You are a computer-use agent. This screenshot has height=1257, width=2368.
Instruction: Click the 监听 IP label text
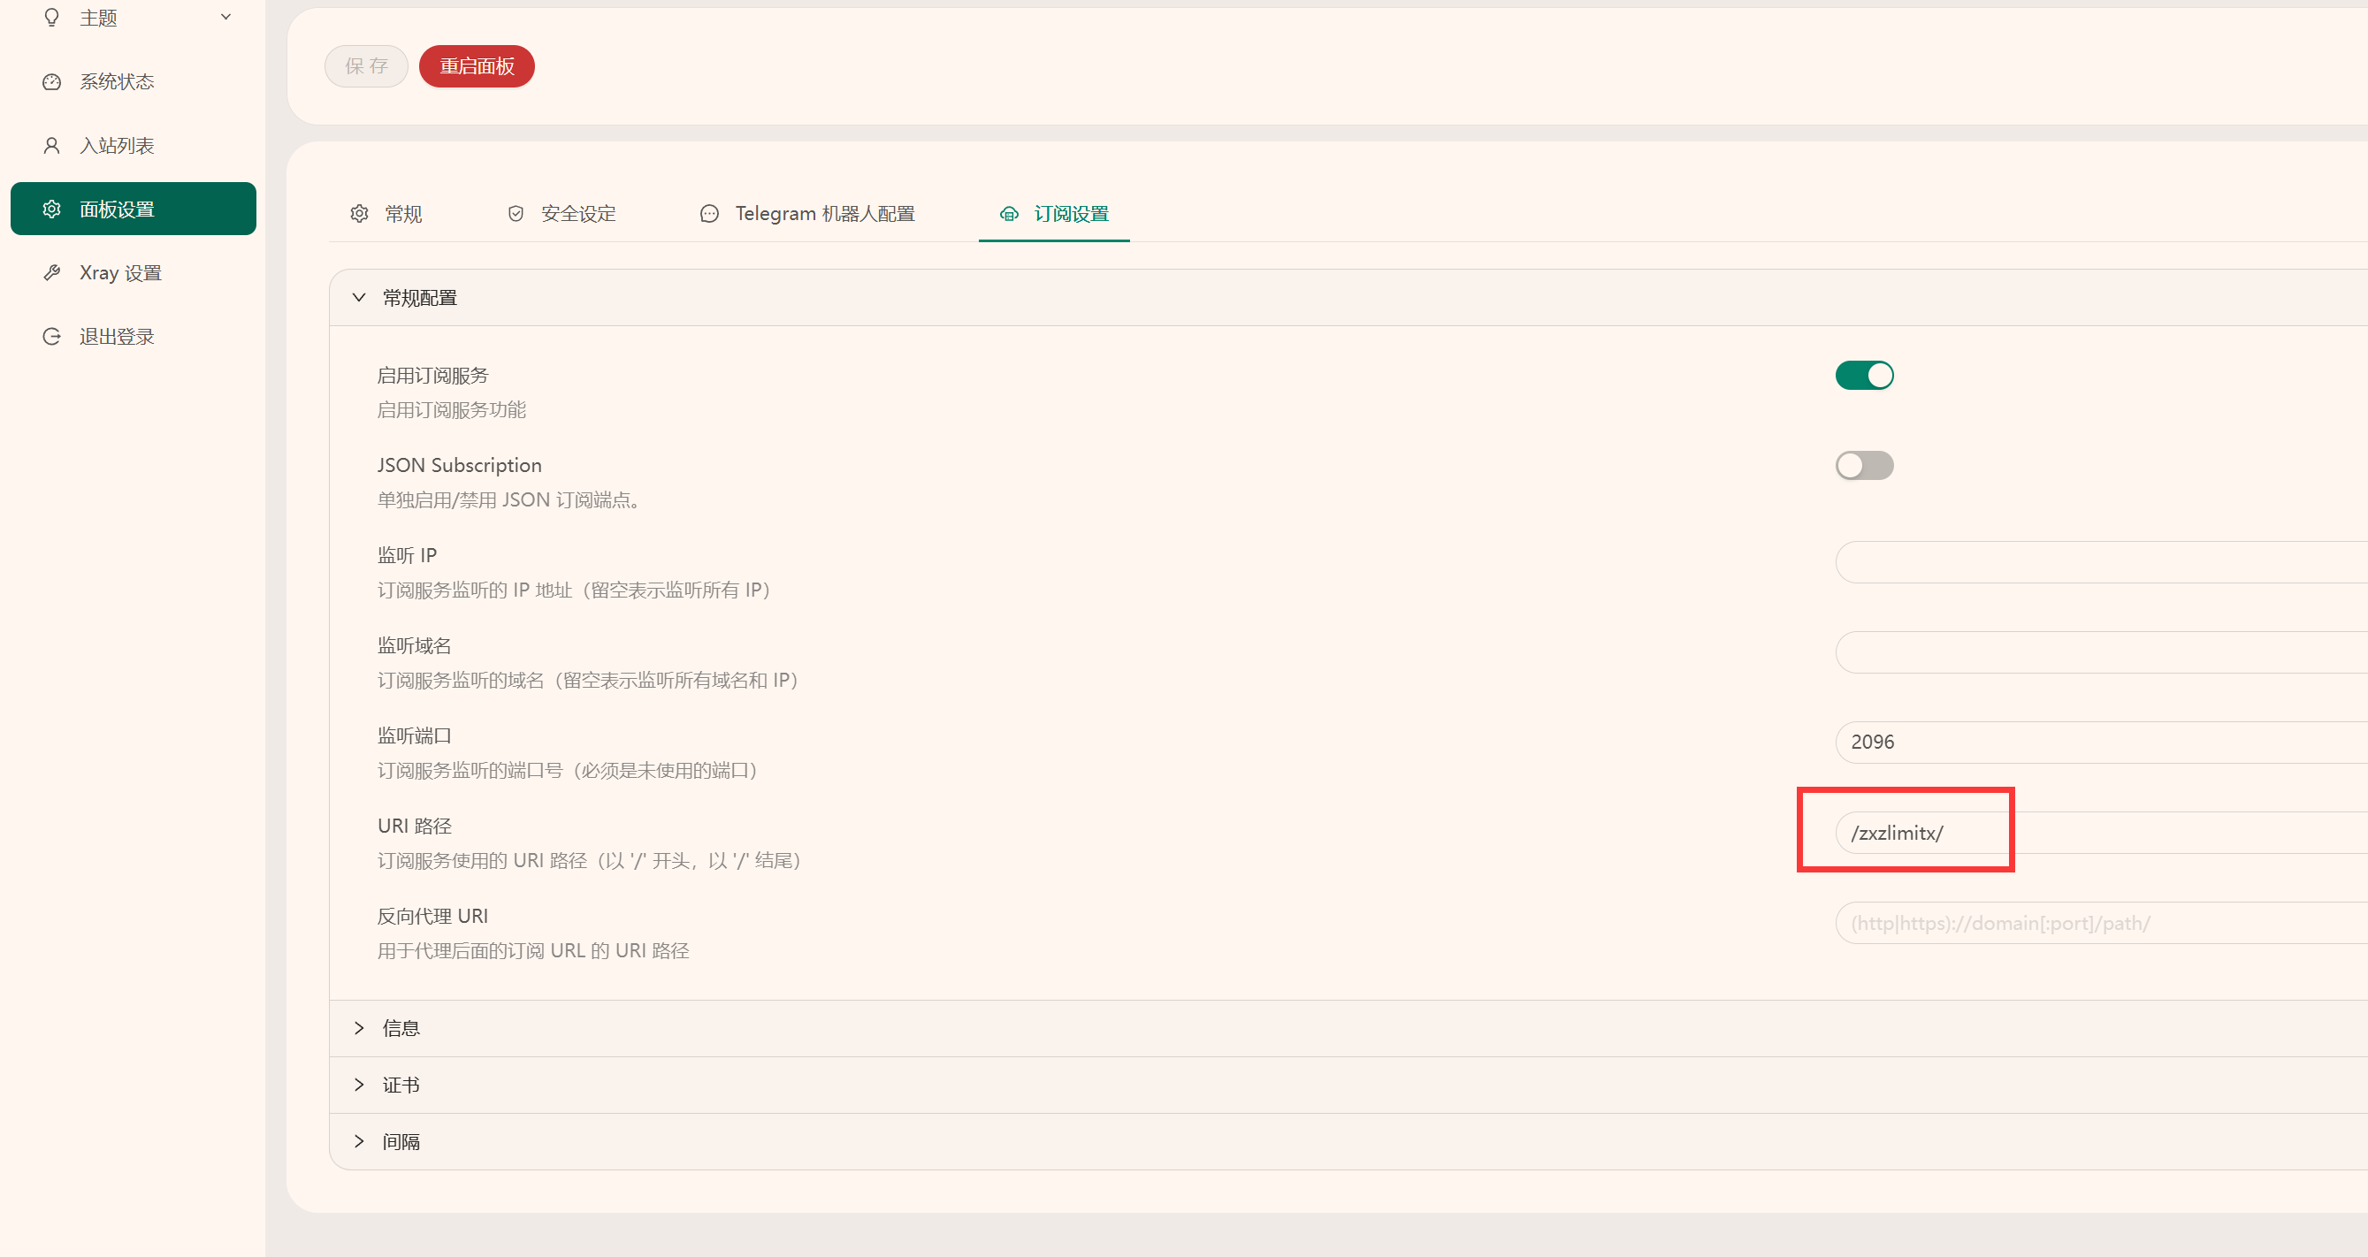408,555
